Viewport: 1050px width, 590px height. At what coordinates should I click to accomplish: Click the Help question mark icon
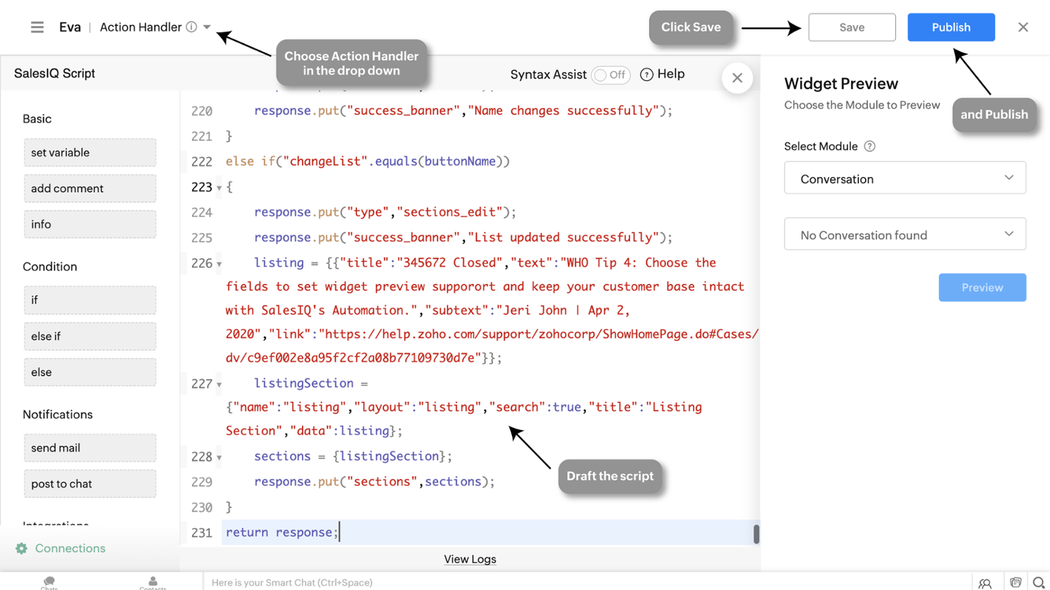coord(646,75)
